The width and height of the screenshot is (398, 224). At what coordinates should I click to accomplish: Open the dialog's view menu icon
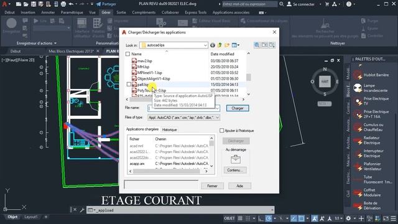coord(235,45)
